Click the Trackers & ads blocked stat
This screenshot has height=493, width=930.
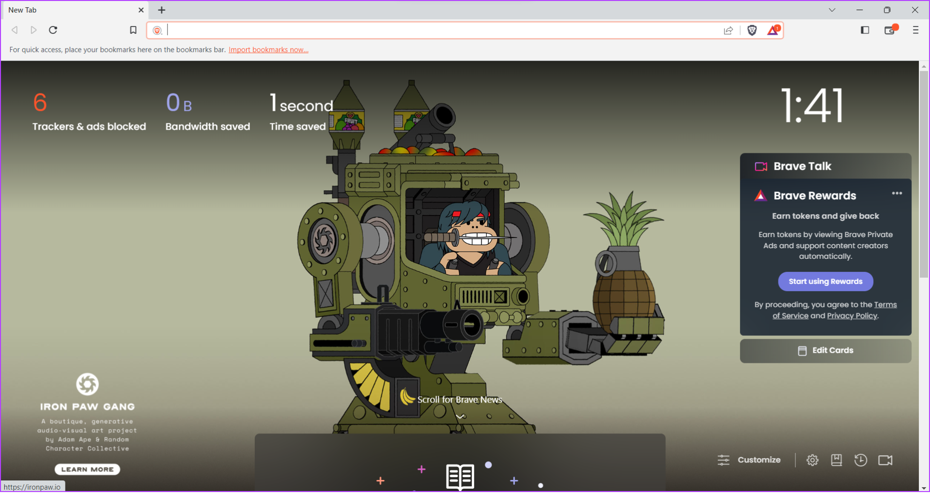tap(89, 111)
